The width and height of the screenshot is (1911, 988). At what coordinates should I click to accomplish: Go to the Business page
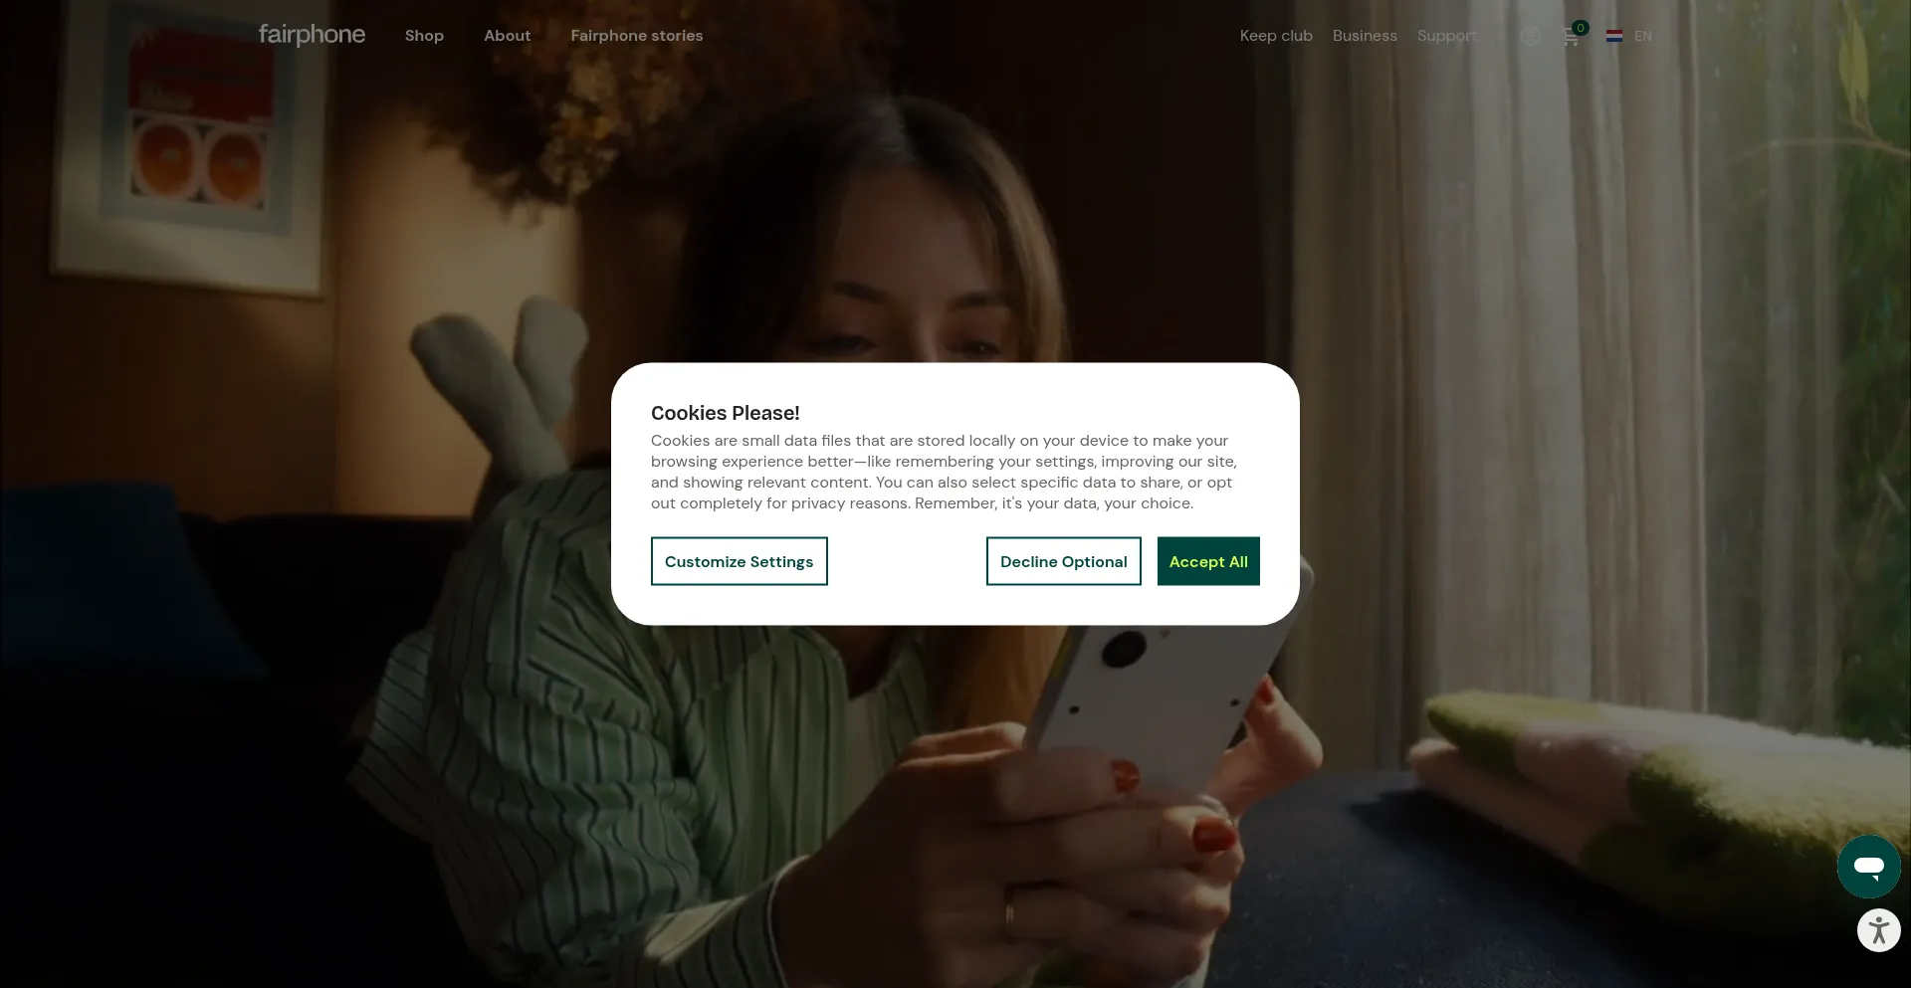(x=1365, y=36)
